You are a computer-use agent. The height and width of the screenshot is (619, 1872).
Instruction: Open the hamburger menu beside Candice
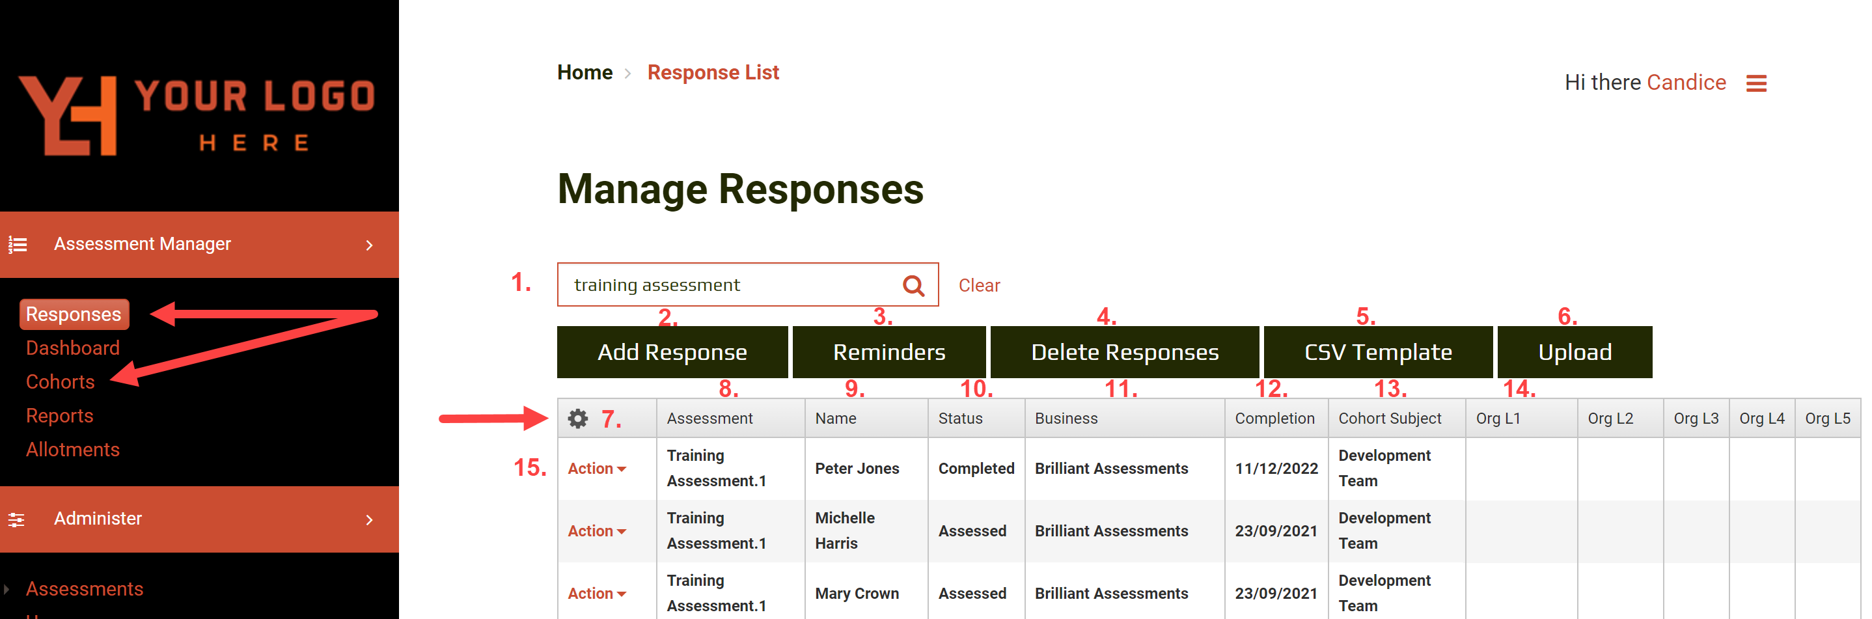tap(1755, 83)
